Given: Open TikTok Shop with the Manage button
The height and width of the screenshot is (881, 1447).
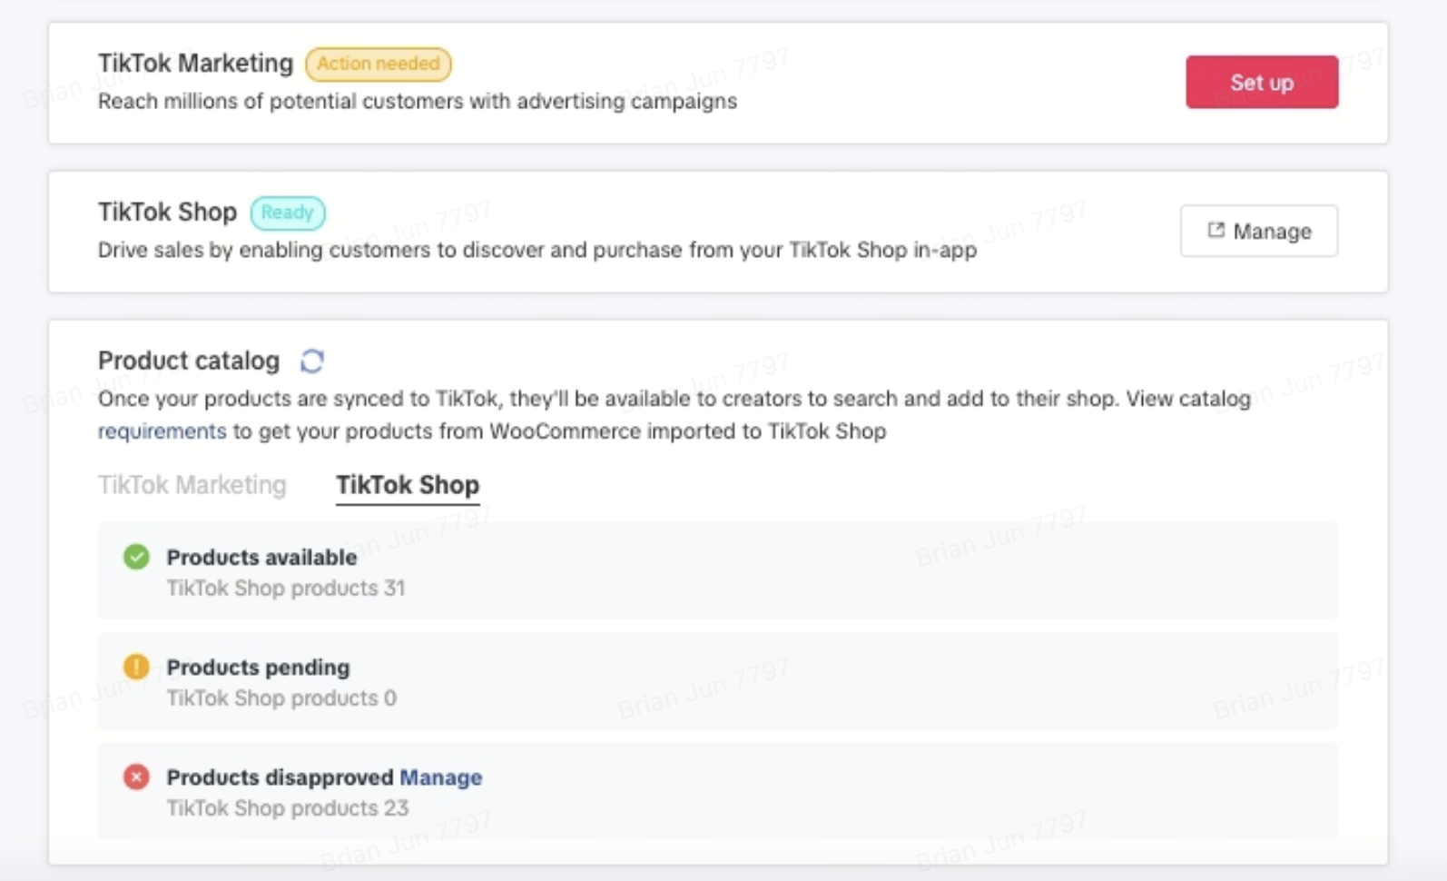Looking at the screenshot, I should [x=1258, y=232].
